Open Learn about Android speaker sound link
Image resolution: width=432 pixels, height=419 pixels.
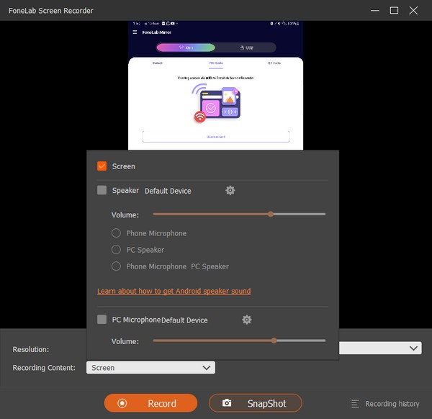[174, 291]
